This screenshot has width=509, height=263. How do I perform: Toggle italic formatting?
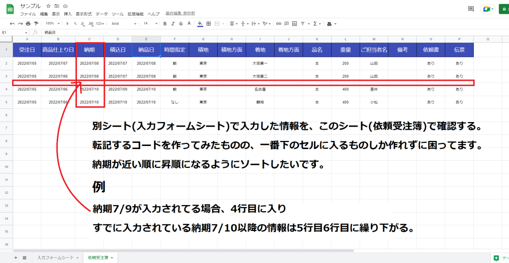(x=173, y=24)
